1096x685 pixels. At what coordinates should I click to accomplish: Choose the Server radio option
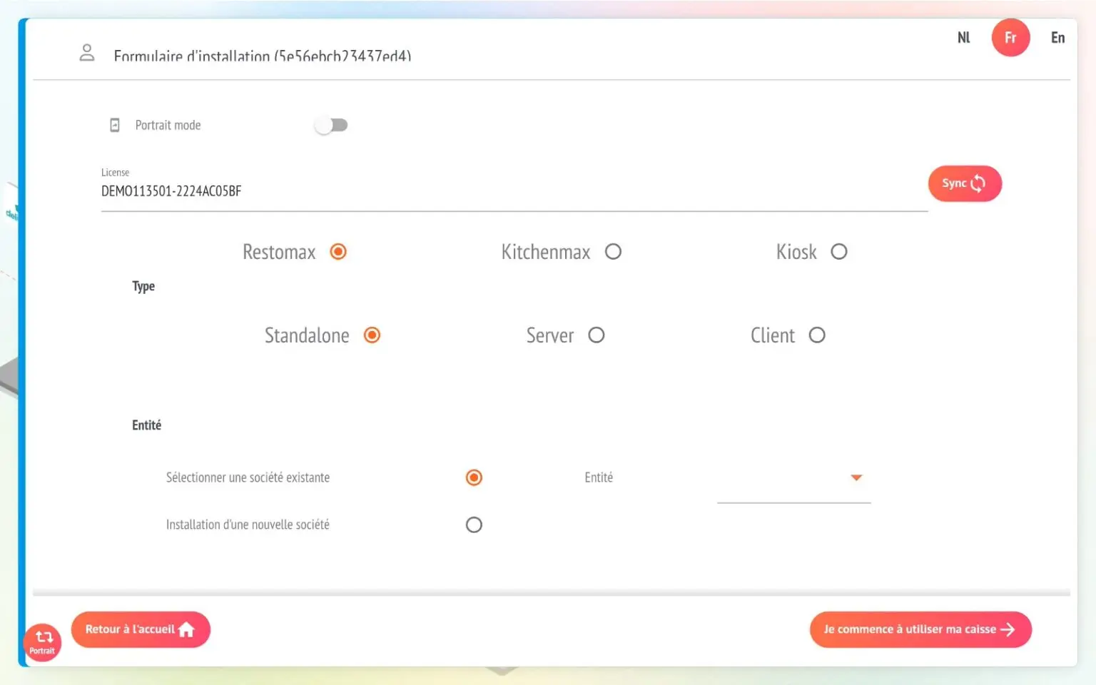597,335
